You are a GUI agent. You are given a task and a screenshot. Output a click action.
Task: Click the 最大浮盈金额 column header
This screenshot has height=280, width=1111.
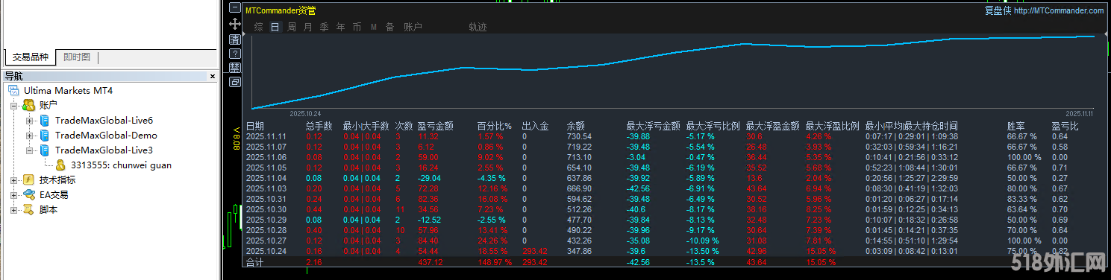[772, 127]
